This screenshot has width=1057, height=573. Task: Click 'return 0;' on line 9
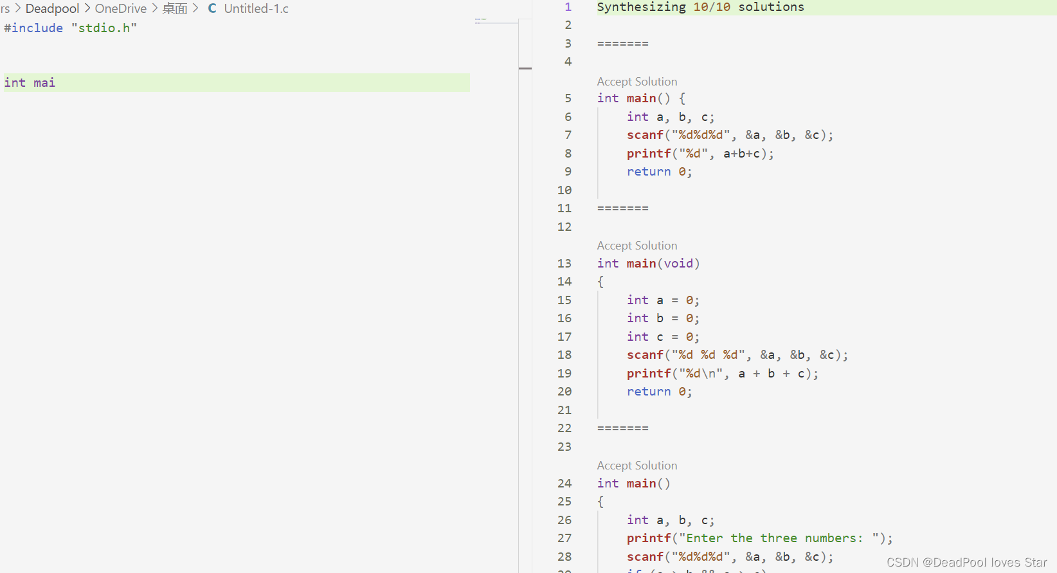click(x=660, y=172)
